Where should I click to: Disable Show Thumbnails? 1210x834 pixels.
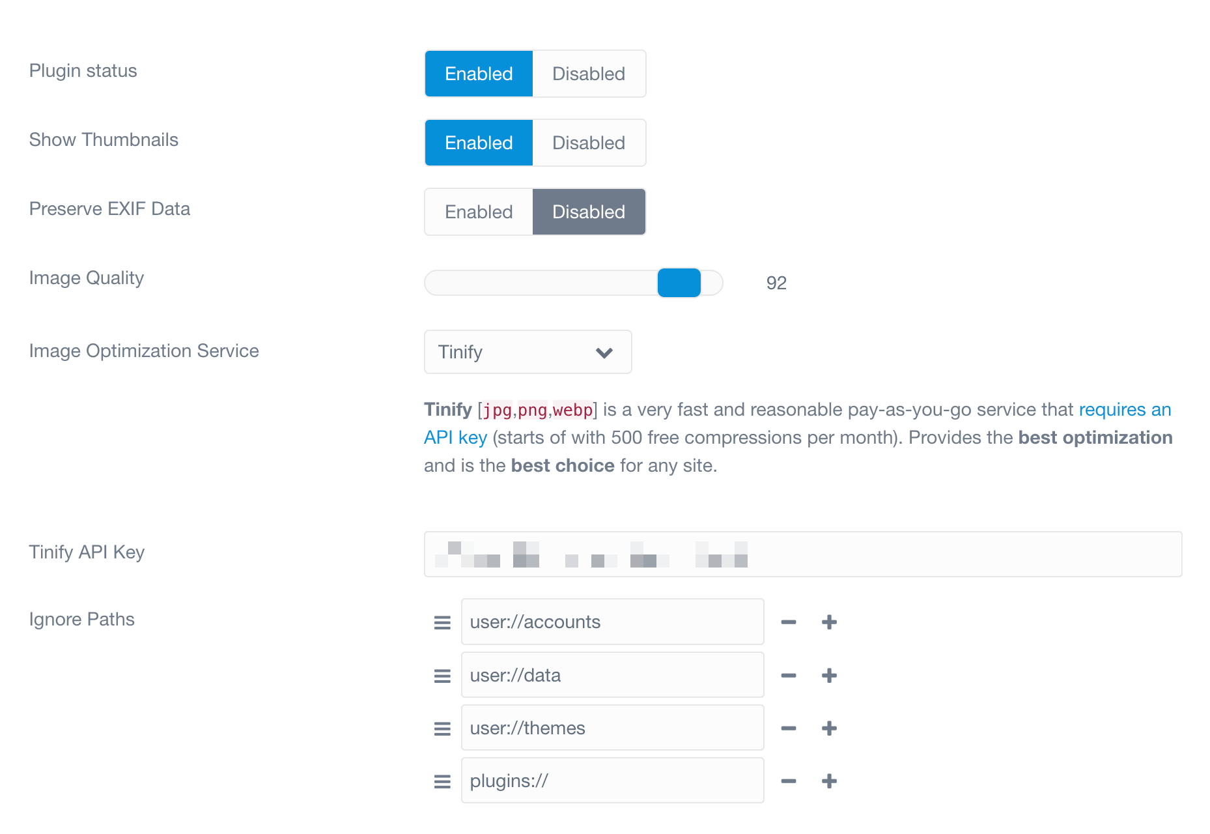tap(589, 143)
